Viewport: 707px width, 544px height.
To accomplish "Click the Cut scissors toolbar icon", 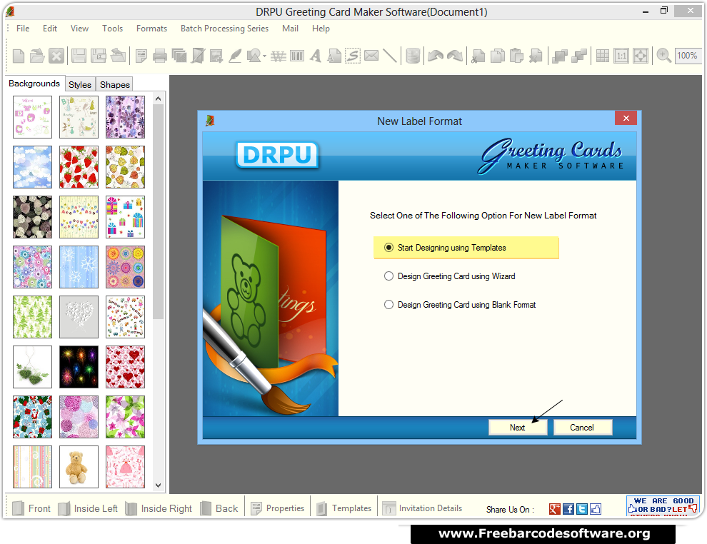I will point(478,56).
